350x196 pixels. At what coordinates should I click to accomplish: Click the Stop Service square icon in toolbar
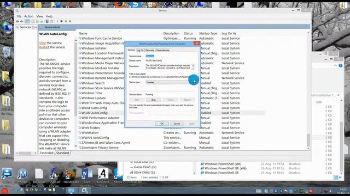point(61,21)
